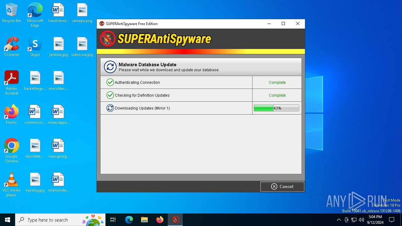Select the oneminute Word document icon

pos(58,183)
